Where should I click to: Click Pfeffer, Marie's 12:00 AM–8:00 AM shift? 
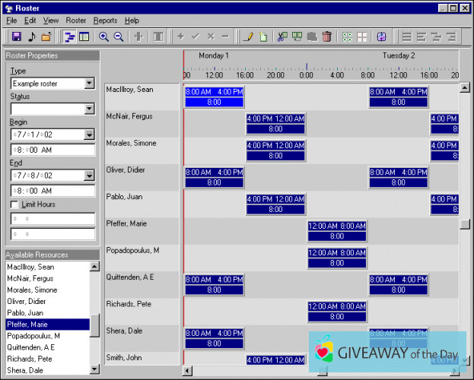tap(337, 231)
